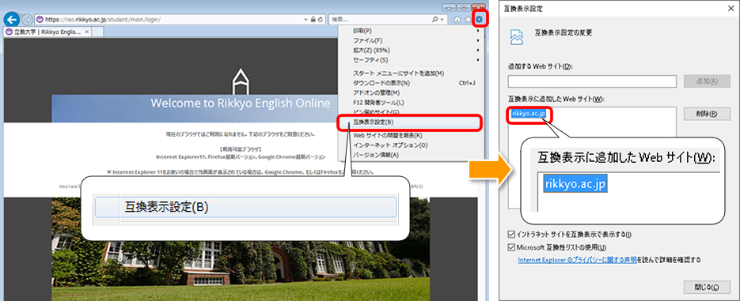Click the Welcome to Rikkyo English Online banner

(241, 103)
